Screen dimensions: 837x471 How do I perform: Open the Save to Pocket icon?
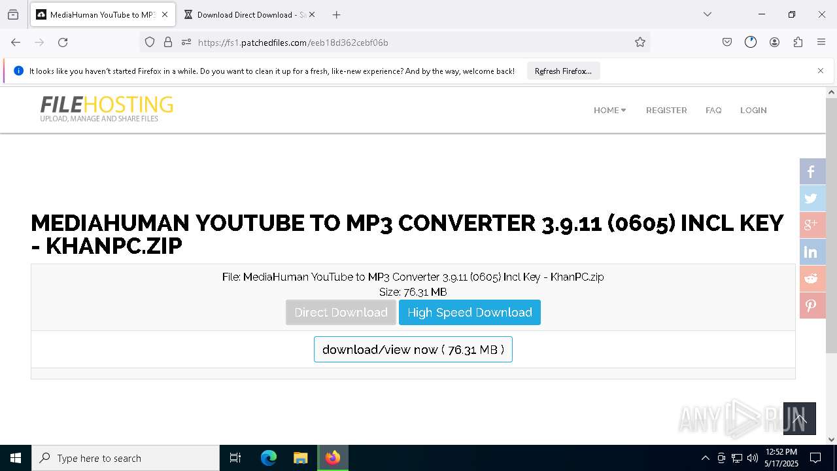tap(727, 43)
